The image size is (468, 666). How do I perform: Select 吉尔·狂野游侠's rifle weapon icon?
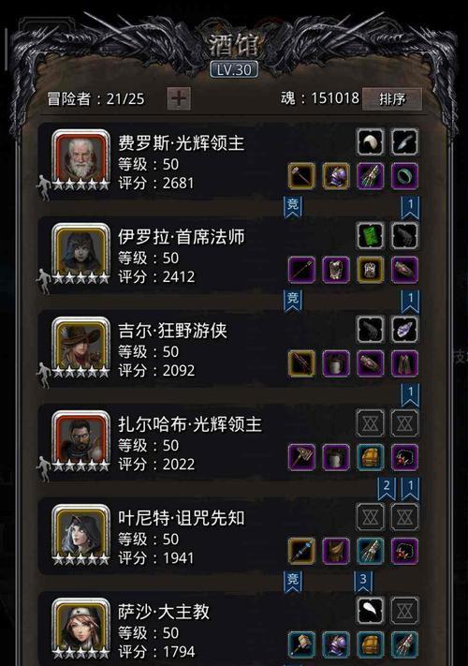point(301,363)
